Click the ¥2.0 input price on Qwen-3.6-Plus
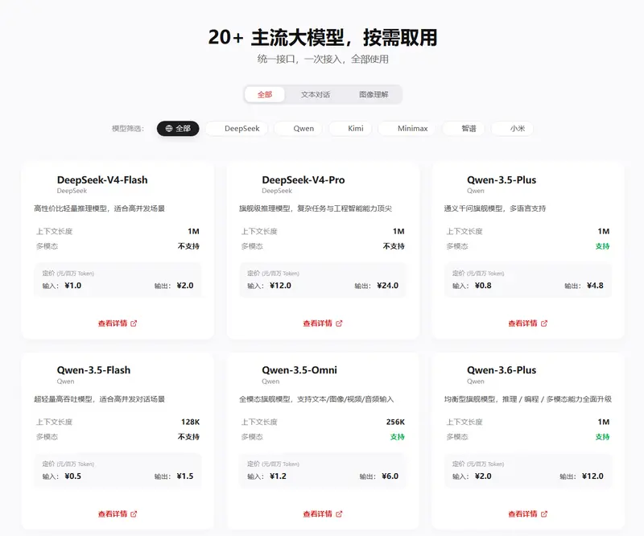This screenshot has width=644, height=536. [x=483, y=476]
